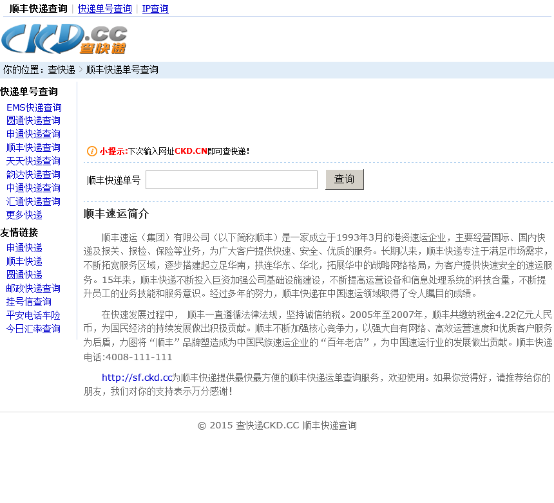Click 查快递 in the breadcrumb

tap(61, 70)
